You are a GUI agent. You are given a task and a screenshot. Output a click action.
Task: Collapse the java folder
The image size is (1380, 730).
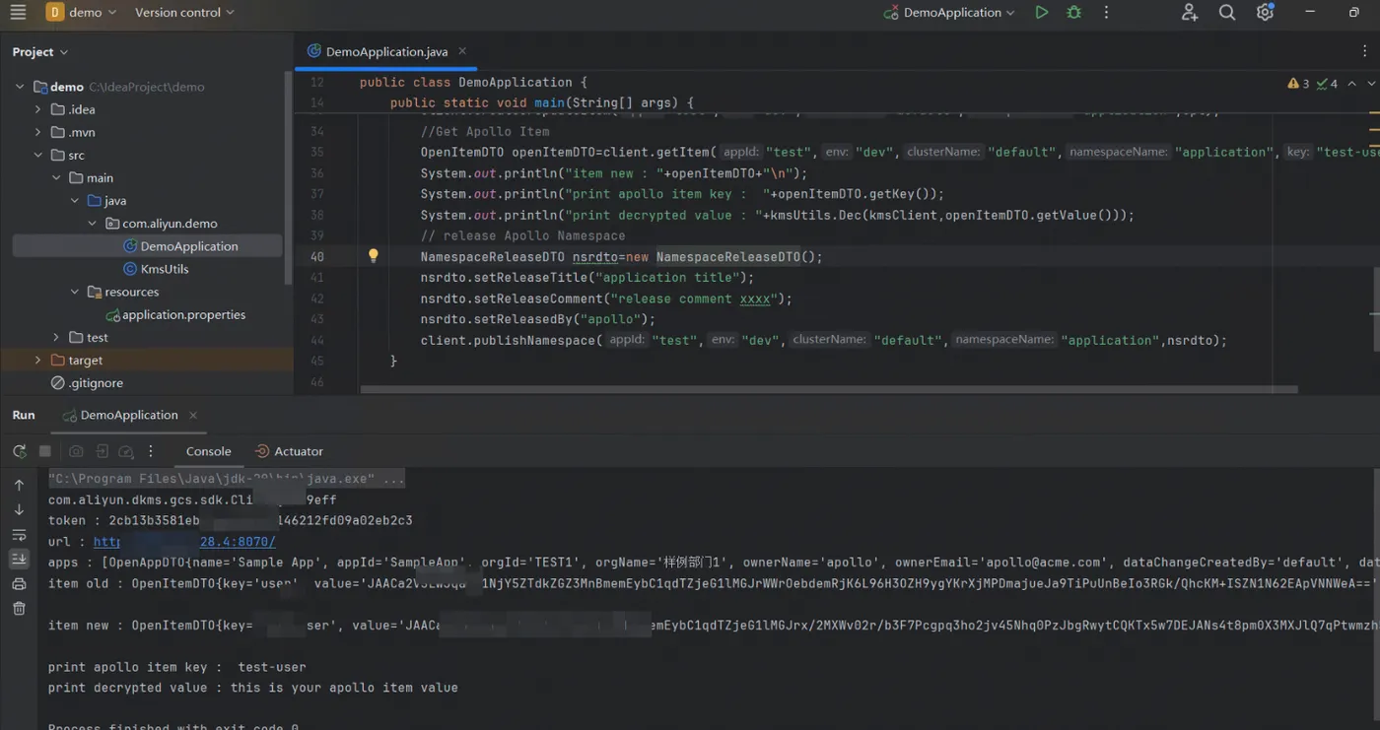[x=75, y=201]
